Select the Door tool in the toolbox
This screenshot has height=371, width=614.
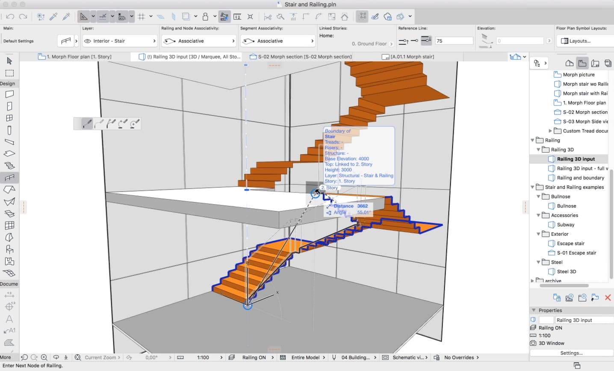pyautogui.click(x=9, y=106)
